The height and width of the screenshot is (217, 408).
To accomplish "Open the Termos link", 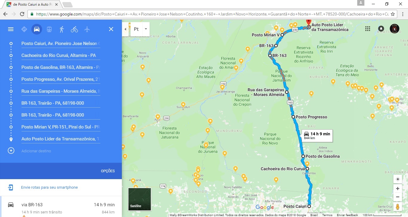I will (x=327, y=215).
